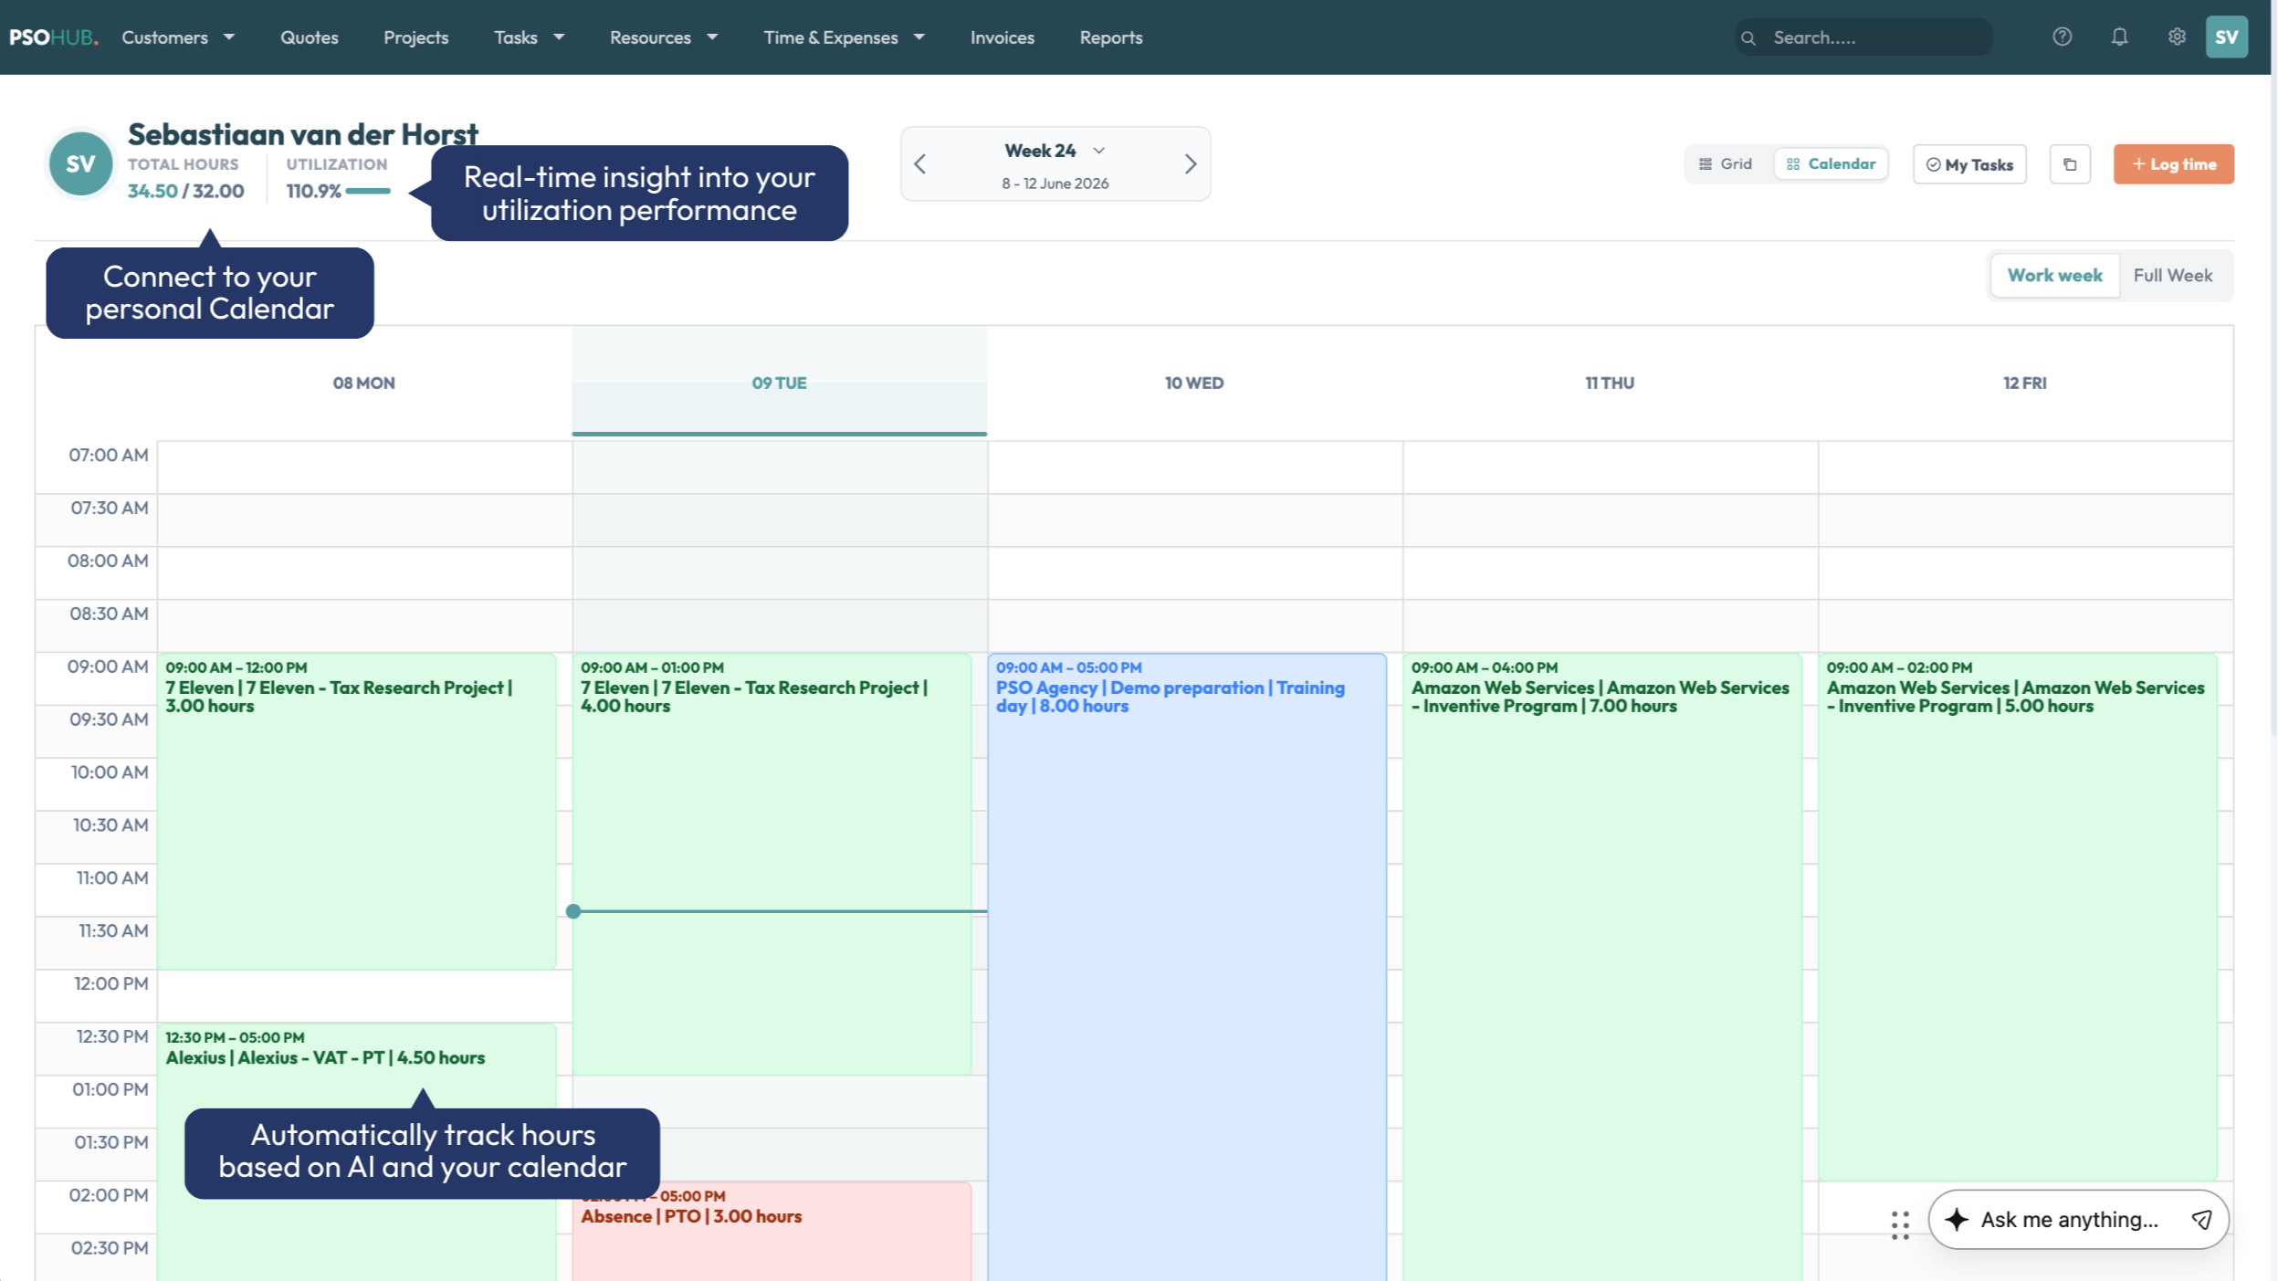Toggle My Tasks panel

pyautogui.click(x=1969, y=164)
